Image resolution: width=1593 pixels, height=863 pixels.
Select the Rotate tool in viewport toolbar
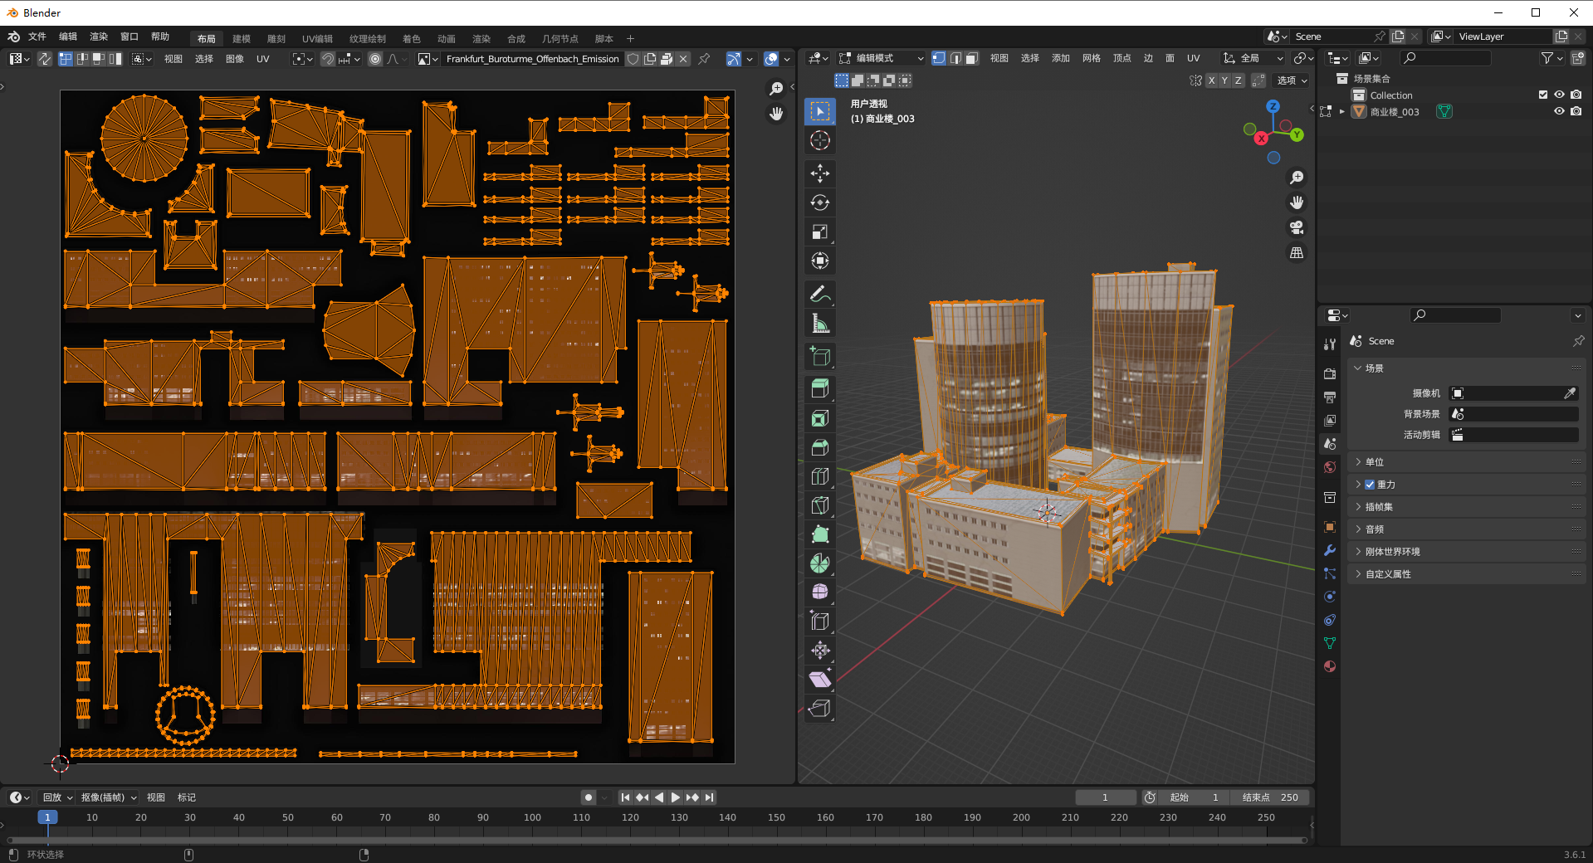(x=819, y=202)
